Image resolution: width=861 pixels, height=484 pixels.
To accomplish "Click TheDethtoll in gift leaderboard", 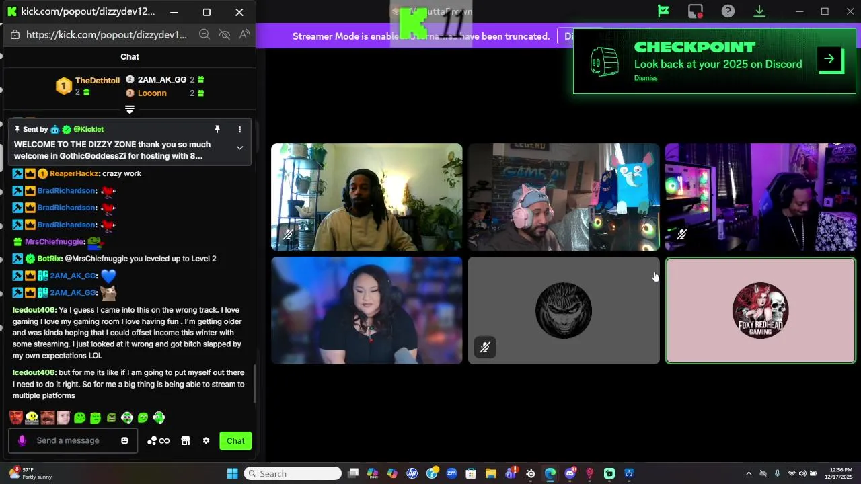I will tap(98, 81).
